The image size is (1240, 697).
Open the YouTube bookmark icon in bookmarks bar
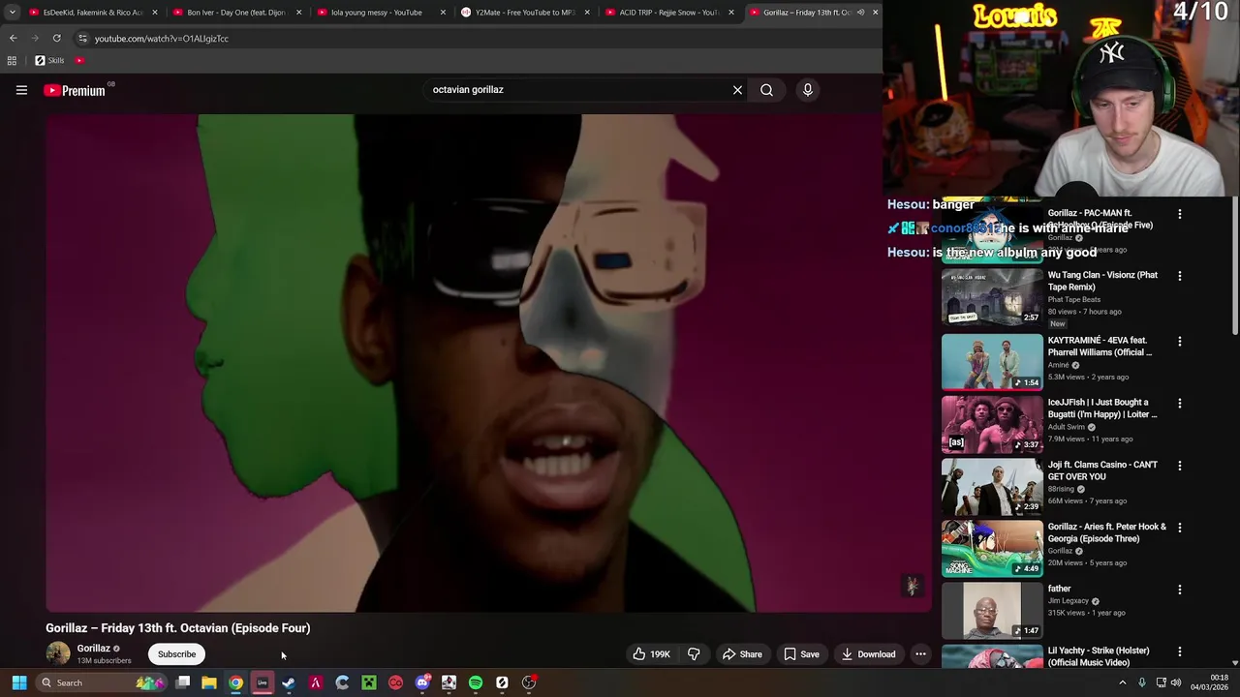[x=79, y=60]
